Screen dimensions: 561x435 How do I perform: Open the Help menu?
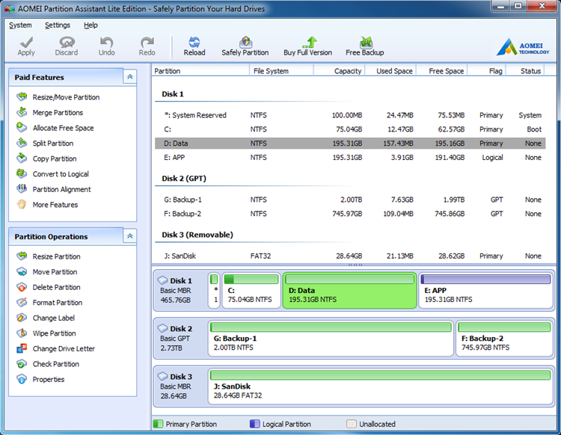point(91,25)
